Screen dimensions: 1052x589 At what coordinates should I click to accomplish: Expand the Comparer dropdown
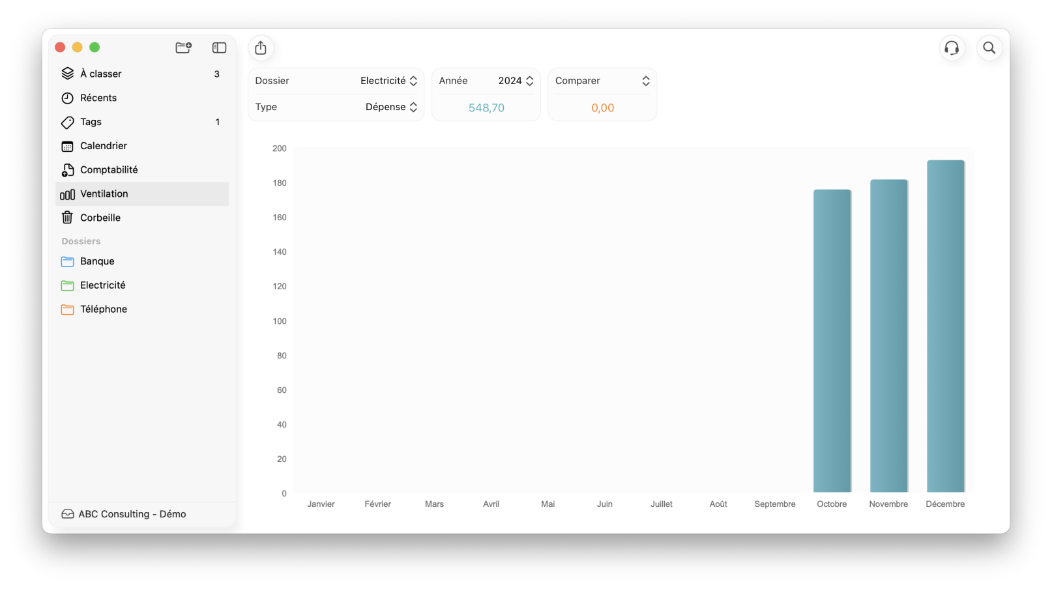[x=602, y=81]
